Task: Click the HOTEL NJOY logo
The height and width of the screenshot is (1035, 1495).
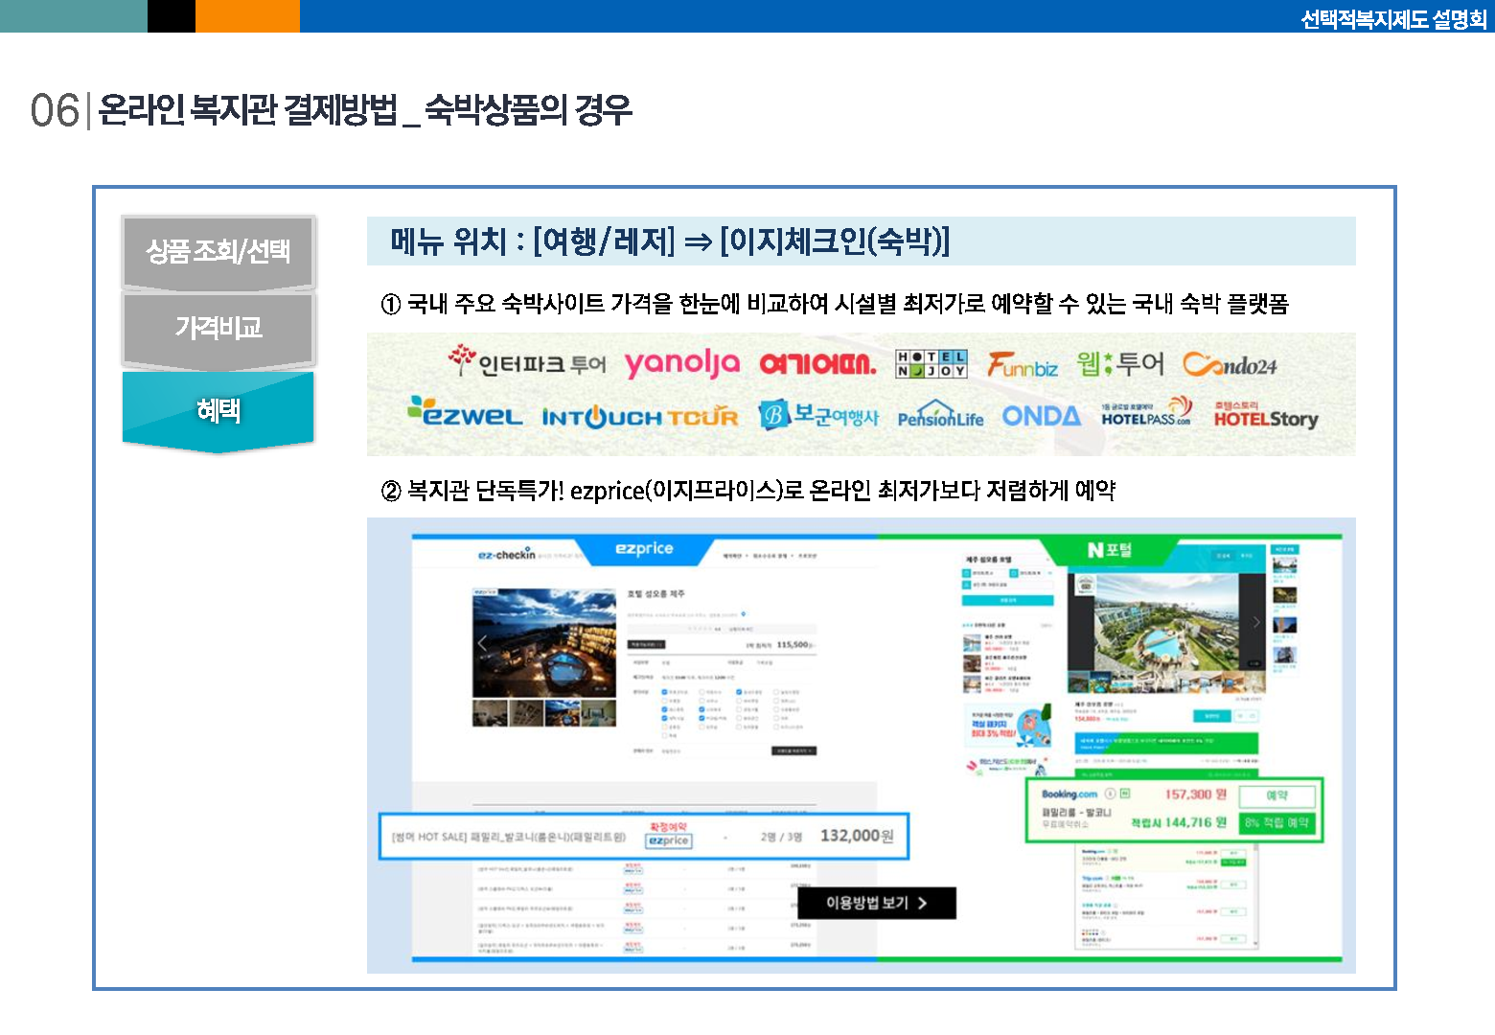Action: pyautogui.click(x=931, y=363)
